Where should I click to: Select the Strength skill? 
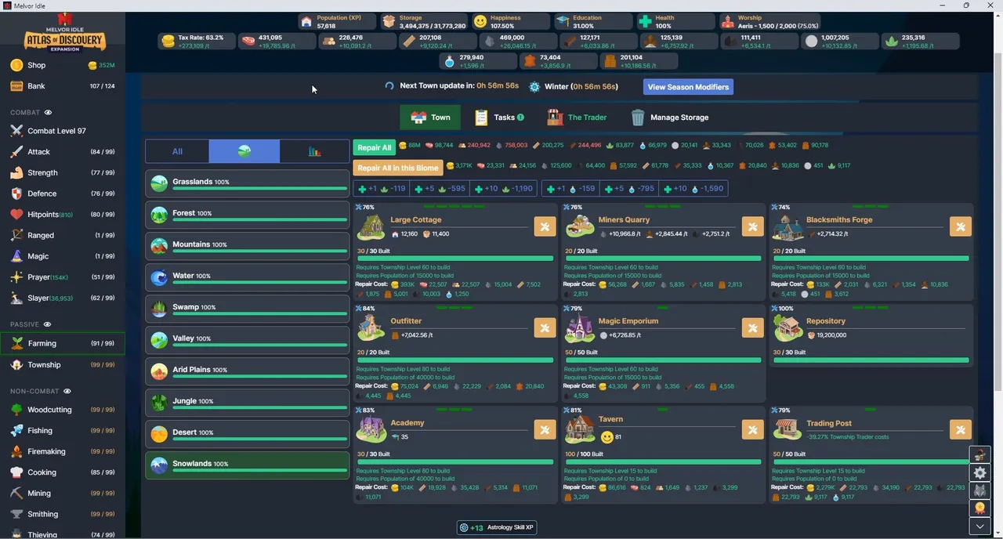(62, 172)
